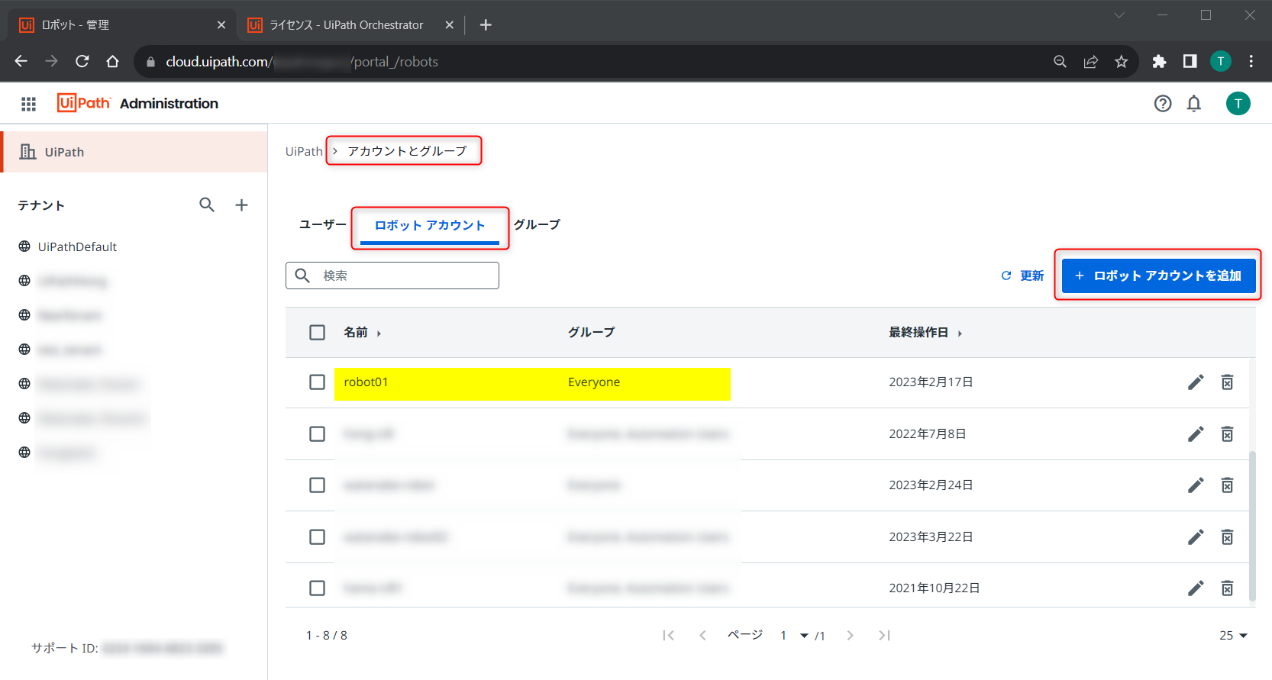Sort by 最終操作日 column arrow
This screenshot has width=1272, height=680.
pyautogui.click(x=960, y=334)
